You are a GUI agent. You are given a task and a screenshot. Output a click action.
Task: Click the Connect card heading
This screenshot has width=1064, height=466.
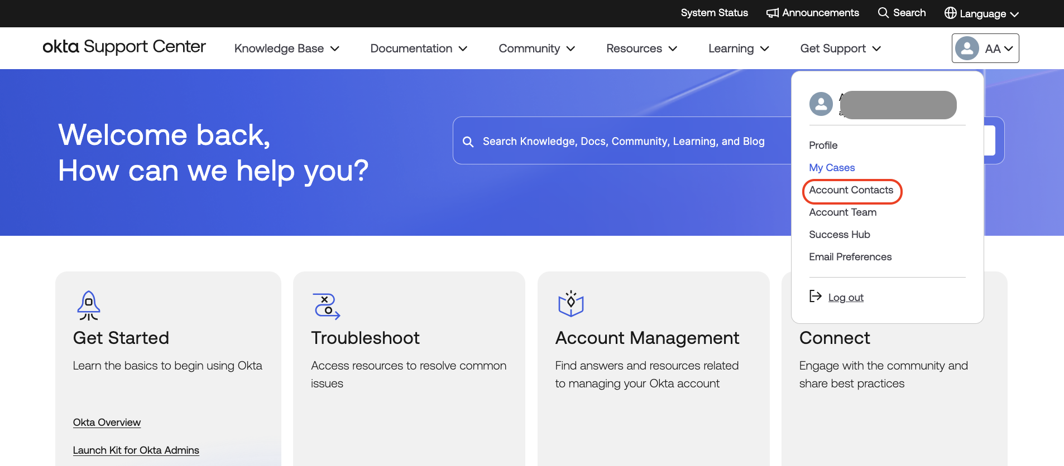point(835,338)
